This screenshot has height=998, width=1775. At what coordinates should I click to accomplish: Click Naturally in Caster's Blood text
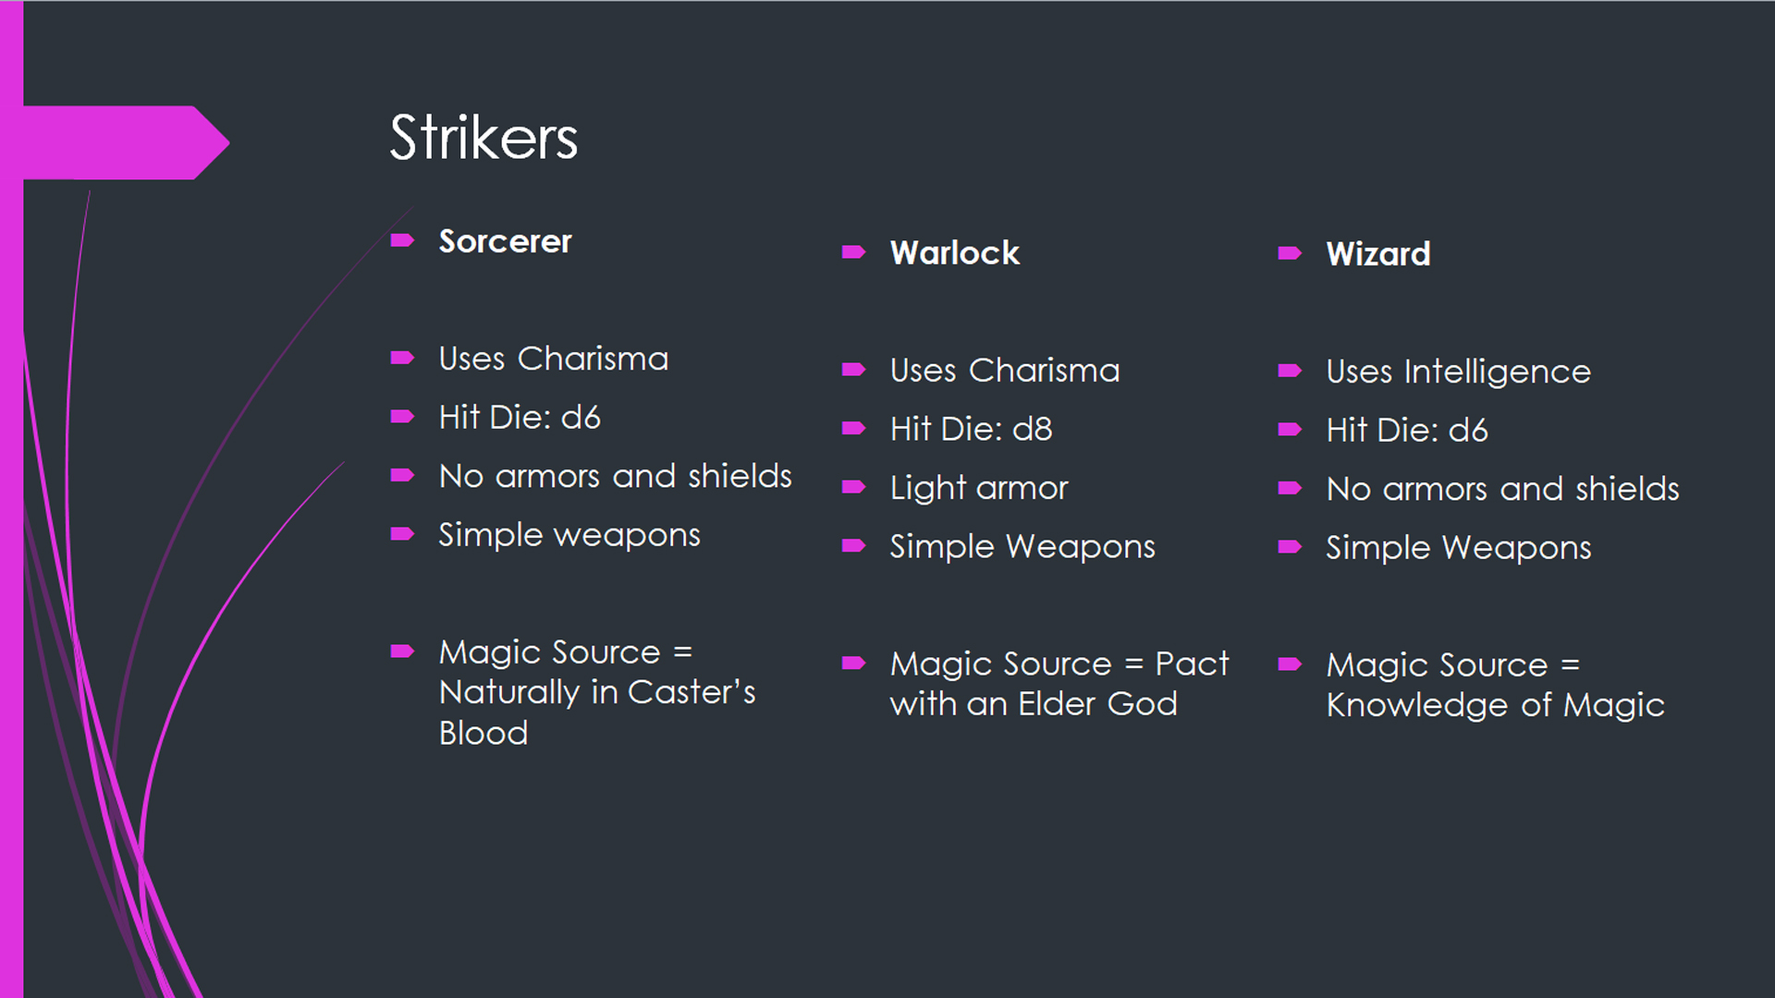596,693
